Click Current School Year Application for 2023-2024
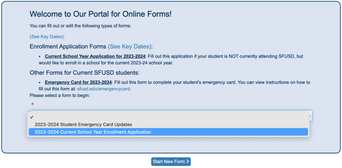The width and height of the screenshot is (342, 168). 95,56
